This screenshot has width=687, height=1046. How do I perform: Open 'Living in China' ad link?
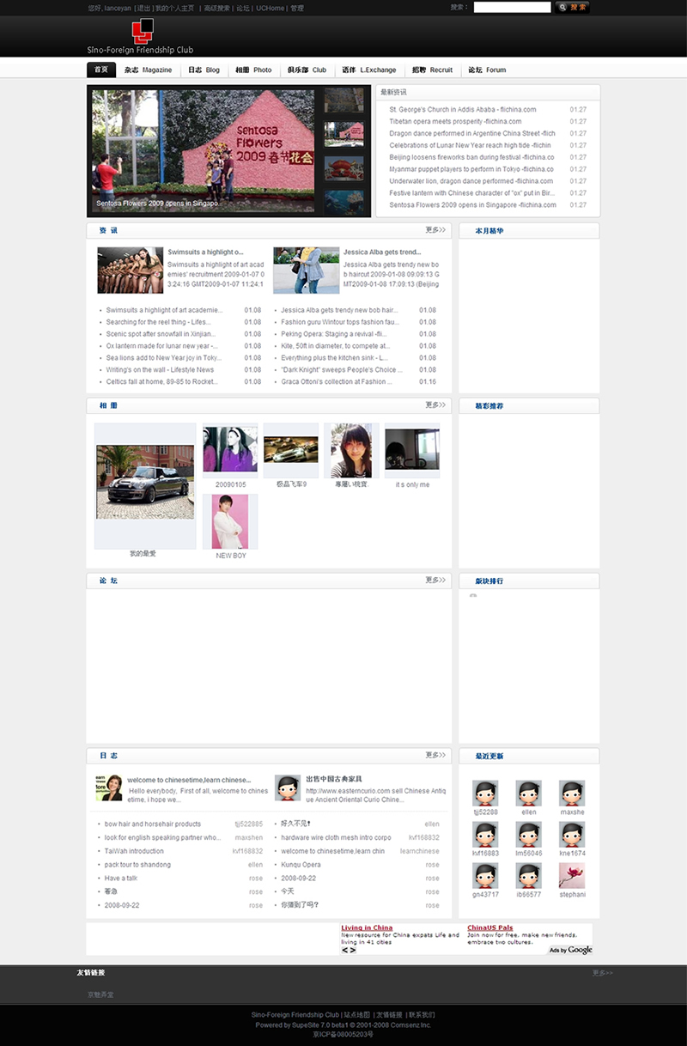[x=367, y=927]
